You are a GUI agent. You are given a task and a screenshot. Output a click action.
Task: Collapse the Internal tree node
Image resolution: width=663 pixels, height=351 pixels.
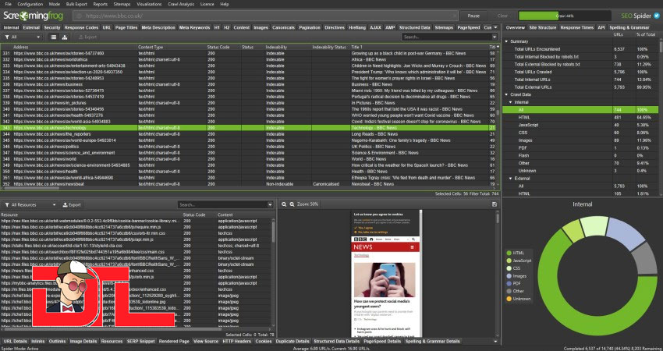pyautogui.click(x=510, y=102)
